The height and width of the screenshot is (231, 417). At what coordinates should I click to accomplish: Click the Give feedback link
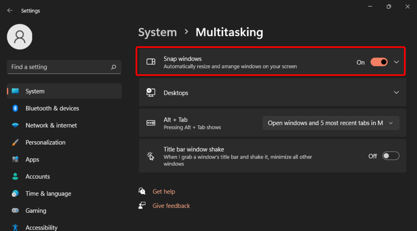[x=171, y=206]
